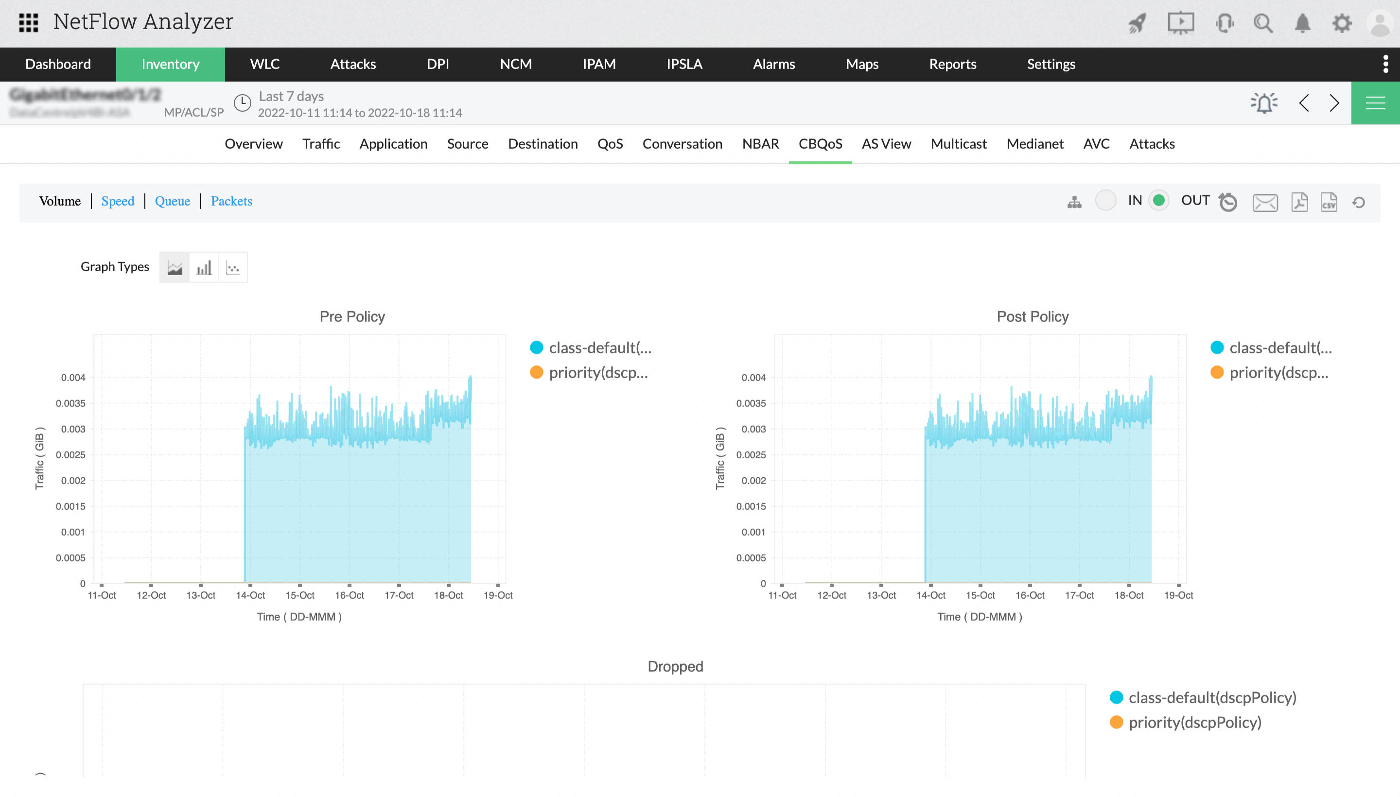Select the bar chart graph type
The width and height of the screenshot is (1400, 797).
click(x=204, y=268)
